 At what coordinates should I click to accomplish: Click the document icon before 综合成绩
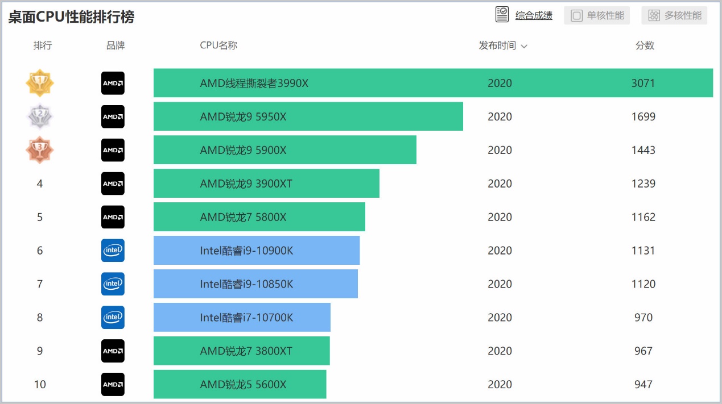pyautogui.click(x=501, y=15)
